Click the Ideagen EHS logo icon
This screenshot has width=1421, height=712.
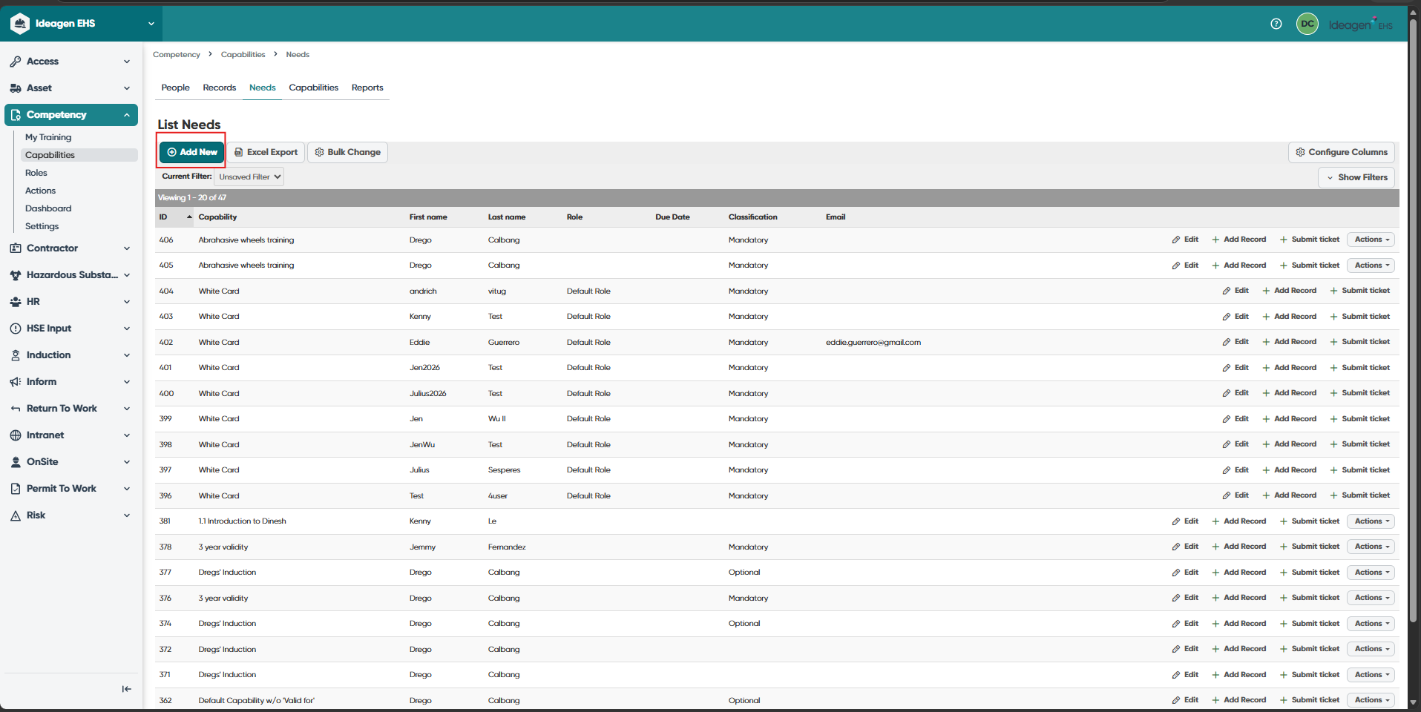coord(20,24)
